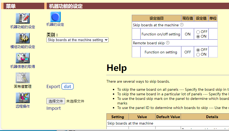Viewport: 229px width, 131px height.
Task: Click the 远程操作 remote operation icon
Action: tap(23, 98)
